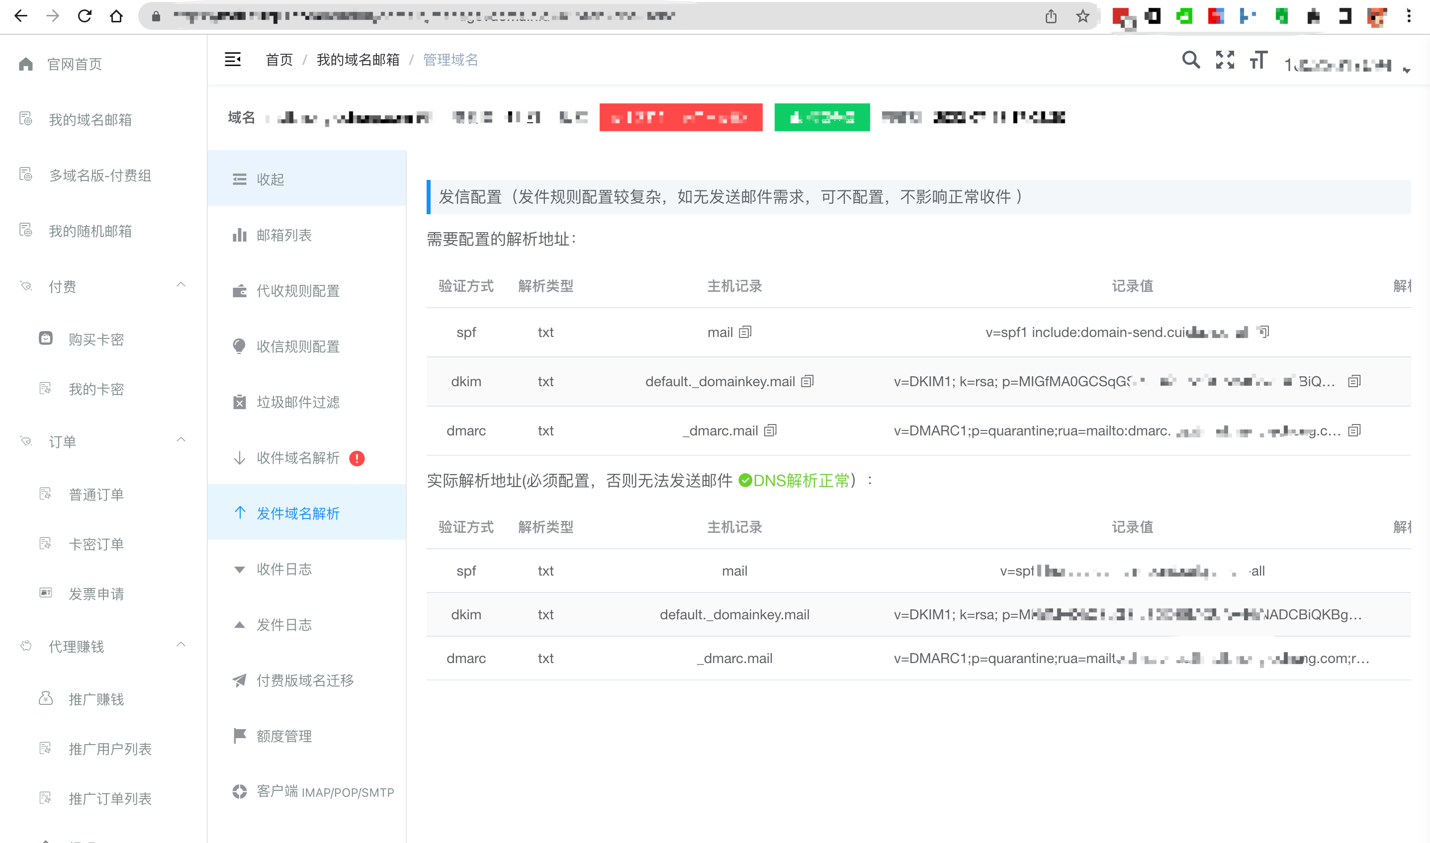The height and width of the screenshot is (843, 1430).
Task: Copy the spf host record 'mail'
Action: click(745, 332)
